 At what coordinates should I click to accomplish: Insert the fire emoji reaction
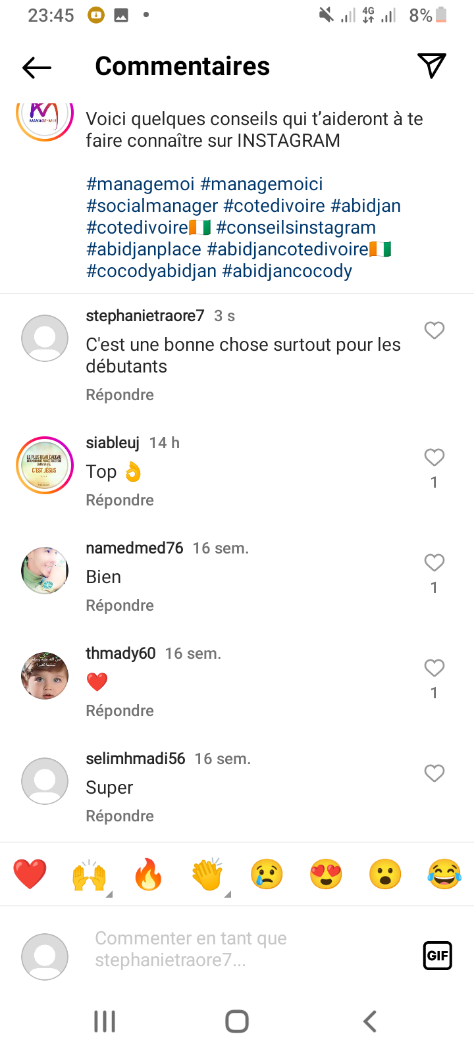click(x=149, y=875)
